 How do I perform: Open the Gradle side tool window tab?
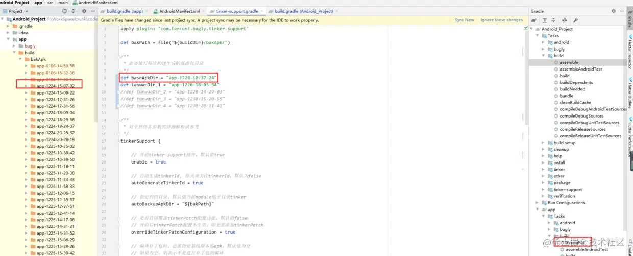coord(630,18)
